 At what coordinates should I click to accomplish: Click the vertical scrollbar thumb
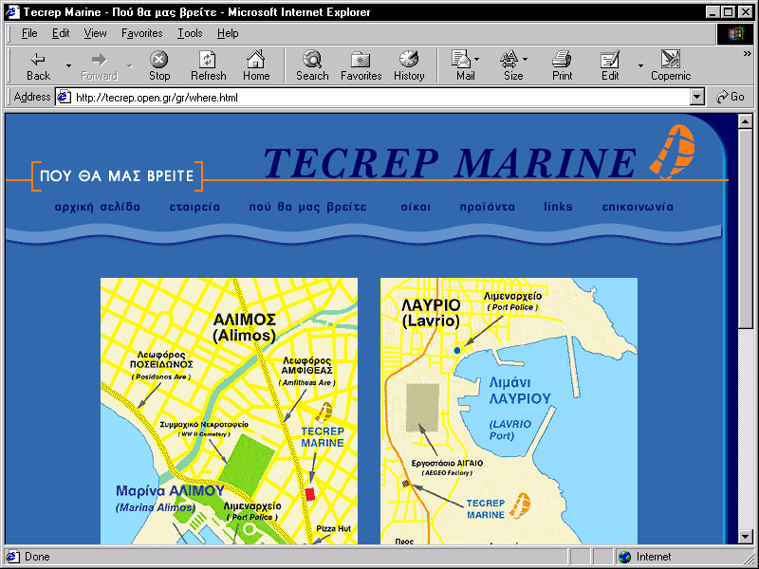[x=746, y=229]
